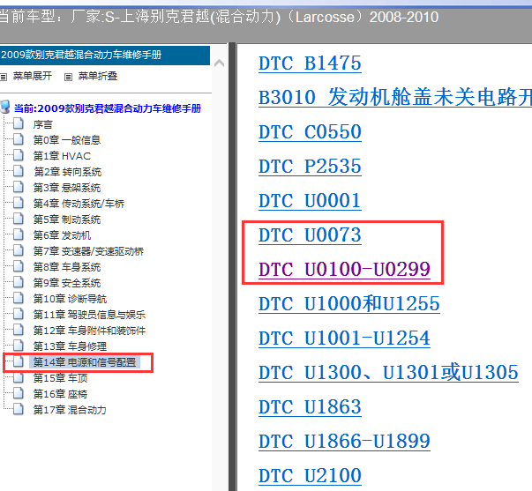Screen dimensions: 532x491
Task: Click the page icon beside 第2章 转向系统
Action: pyautogui.click(x=18, y=171)
